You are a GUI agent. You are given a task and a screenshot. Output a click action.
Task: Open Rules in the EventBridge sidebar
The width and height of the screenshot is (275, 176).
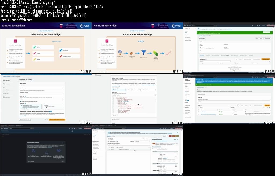(x=186, y=93)
